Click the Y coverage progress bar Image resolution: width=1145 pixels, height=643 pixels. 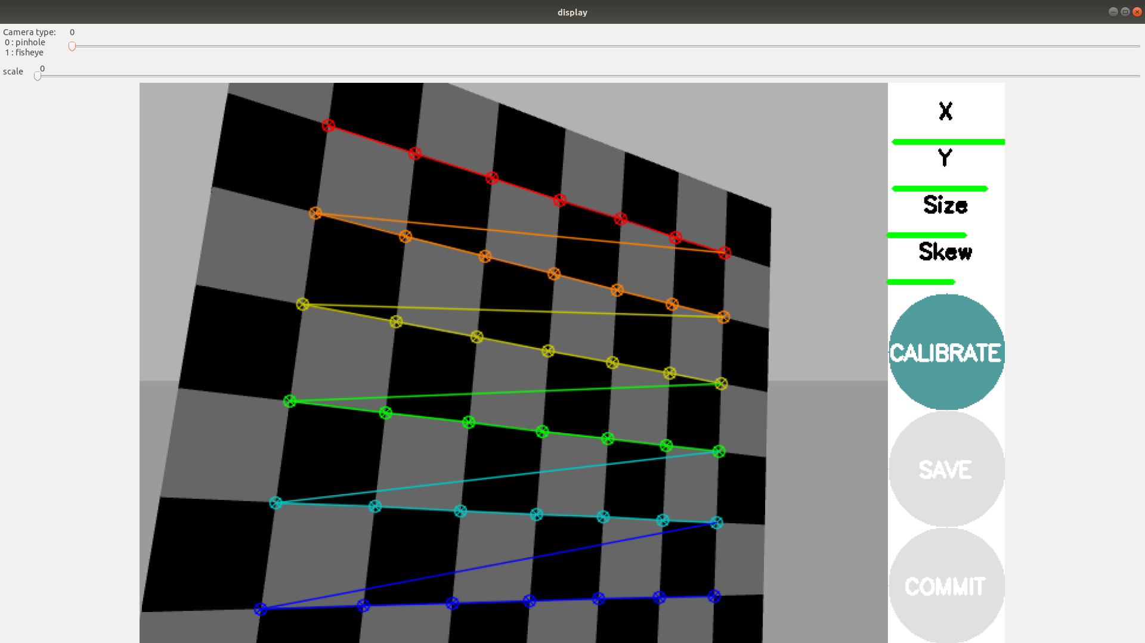click(x=940, y=189)
